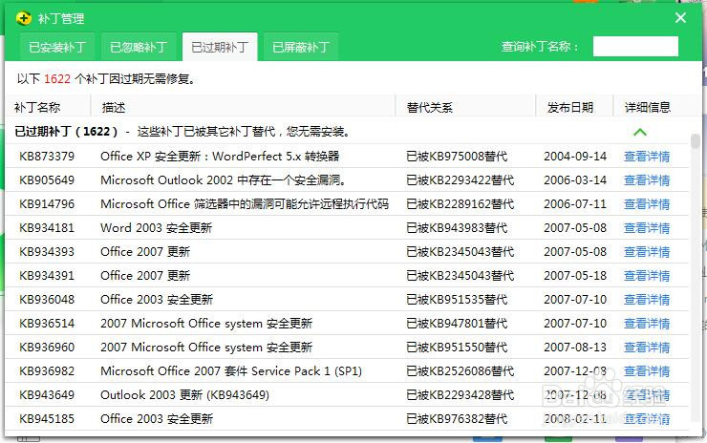View details for KB934391
This screenshot has width=707, height=443.
point(647,276)
